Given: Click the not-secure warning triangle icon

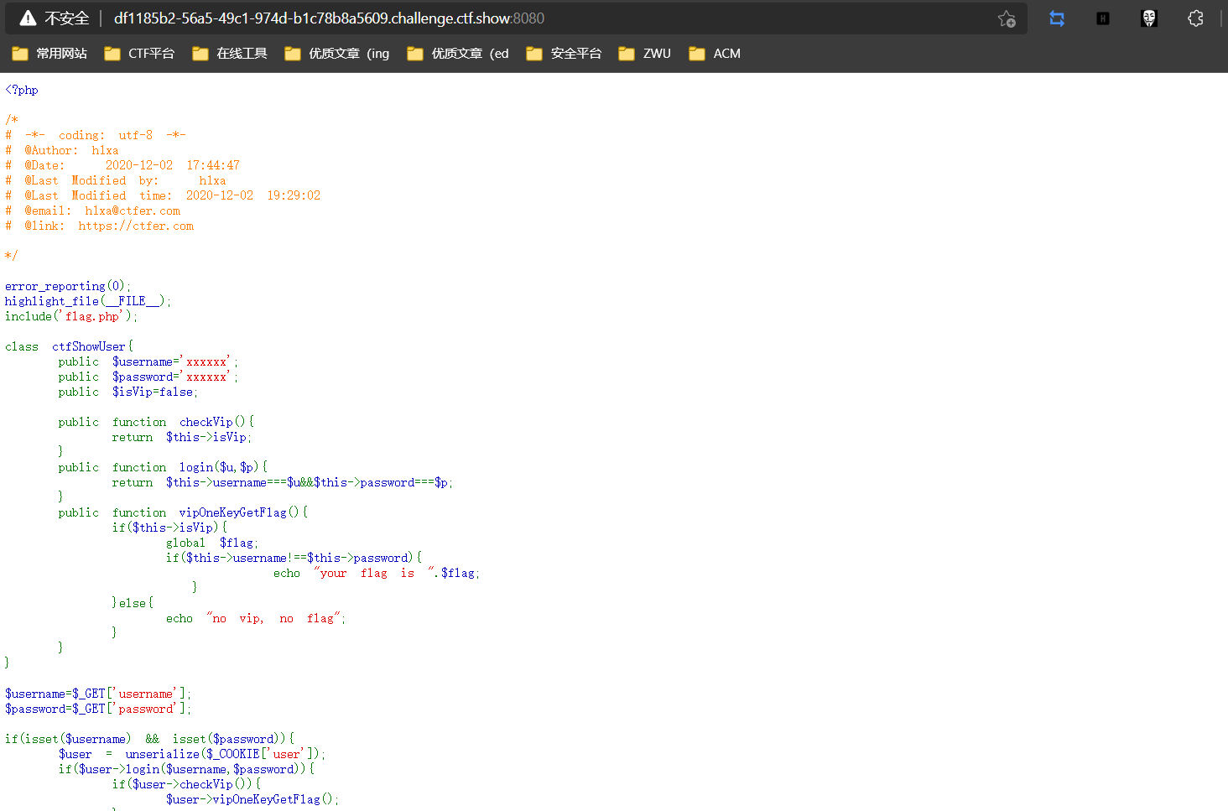Looking at the screenshot, I should click(x=28, y=18).
